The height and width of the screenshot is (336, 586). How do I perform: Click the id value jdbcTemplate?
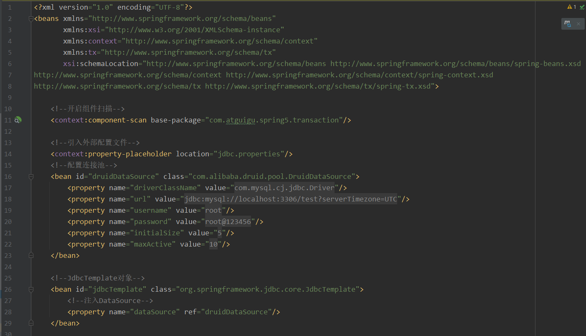tap(117, 289)
